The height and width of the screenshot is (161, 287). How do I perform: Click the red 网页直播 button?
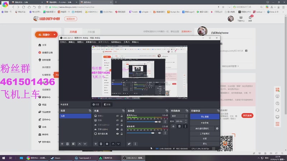[247, 116]
